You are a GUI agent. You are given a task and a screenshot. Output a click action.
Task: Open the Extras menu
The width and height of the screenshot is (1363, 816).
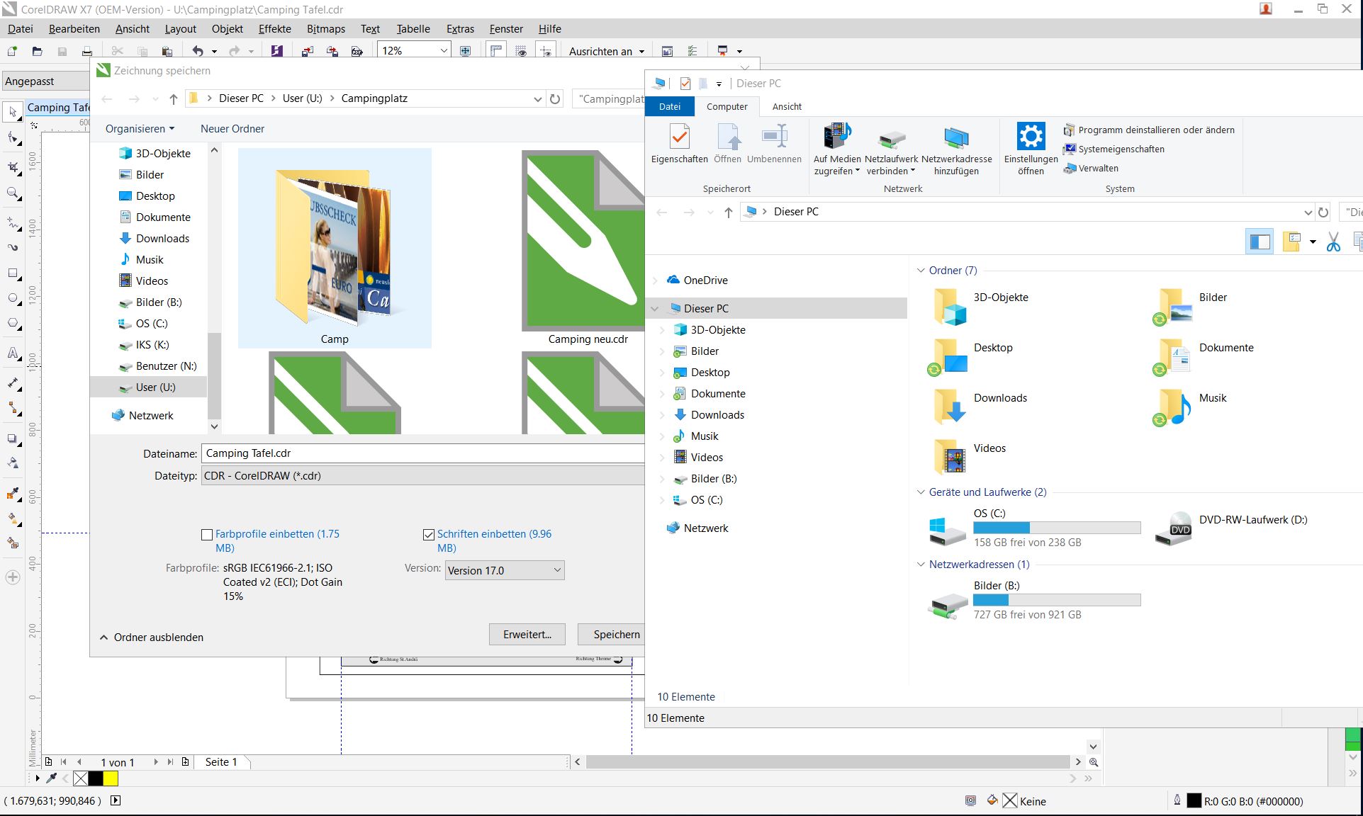pyautogui.click(x=460, y=29)
